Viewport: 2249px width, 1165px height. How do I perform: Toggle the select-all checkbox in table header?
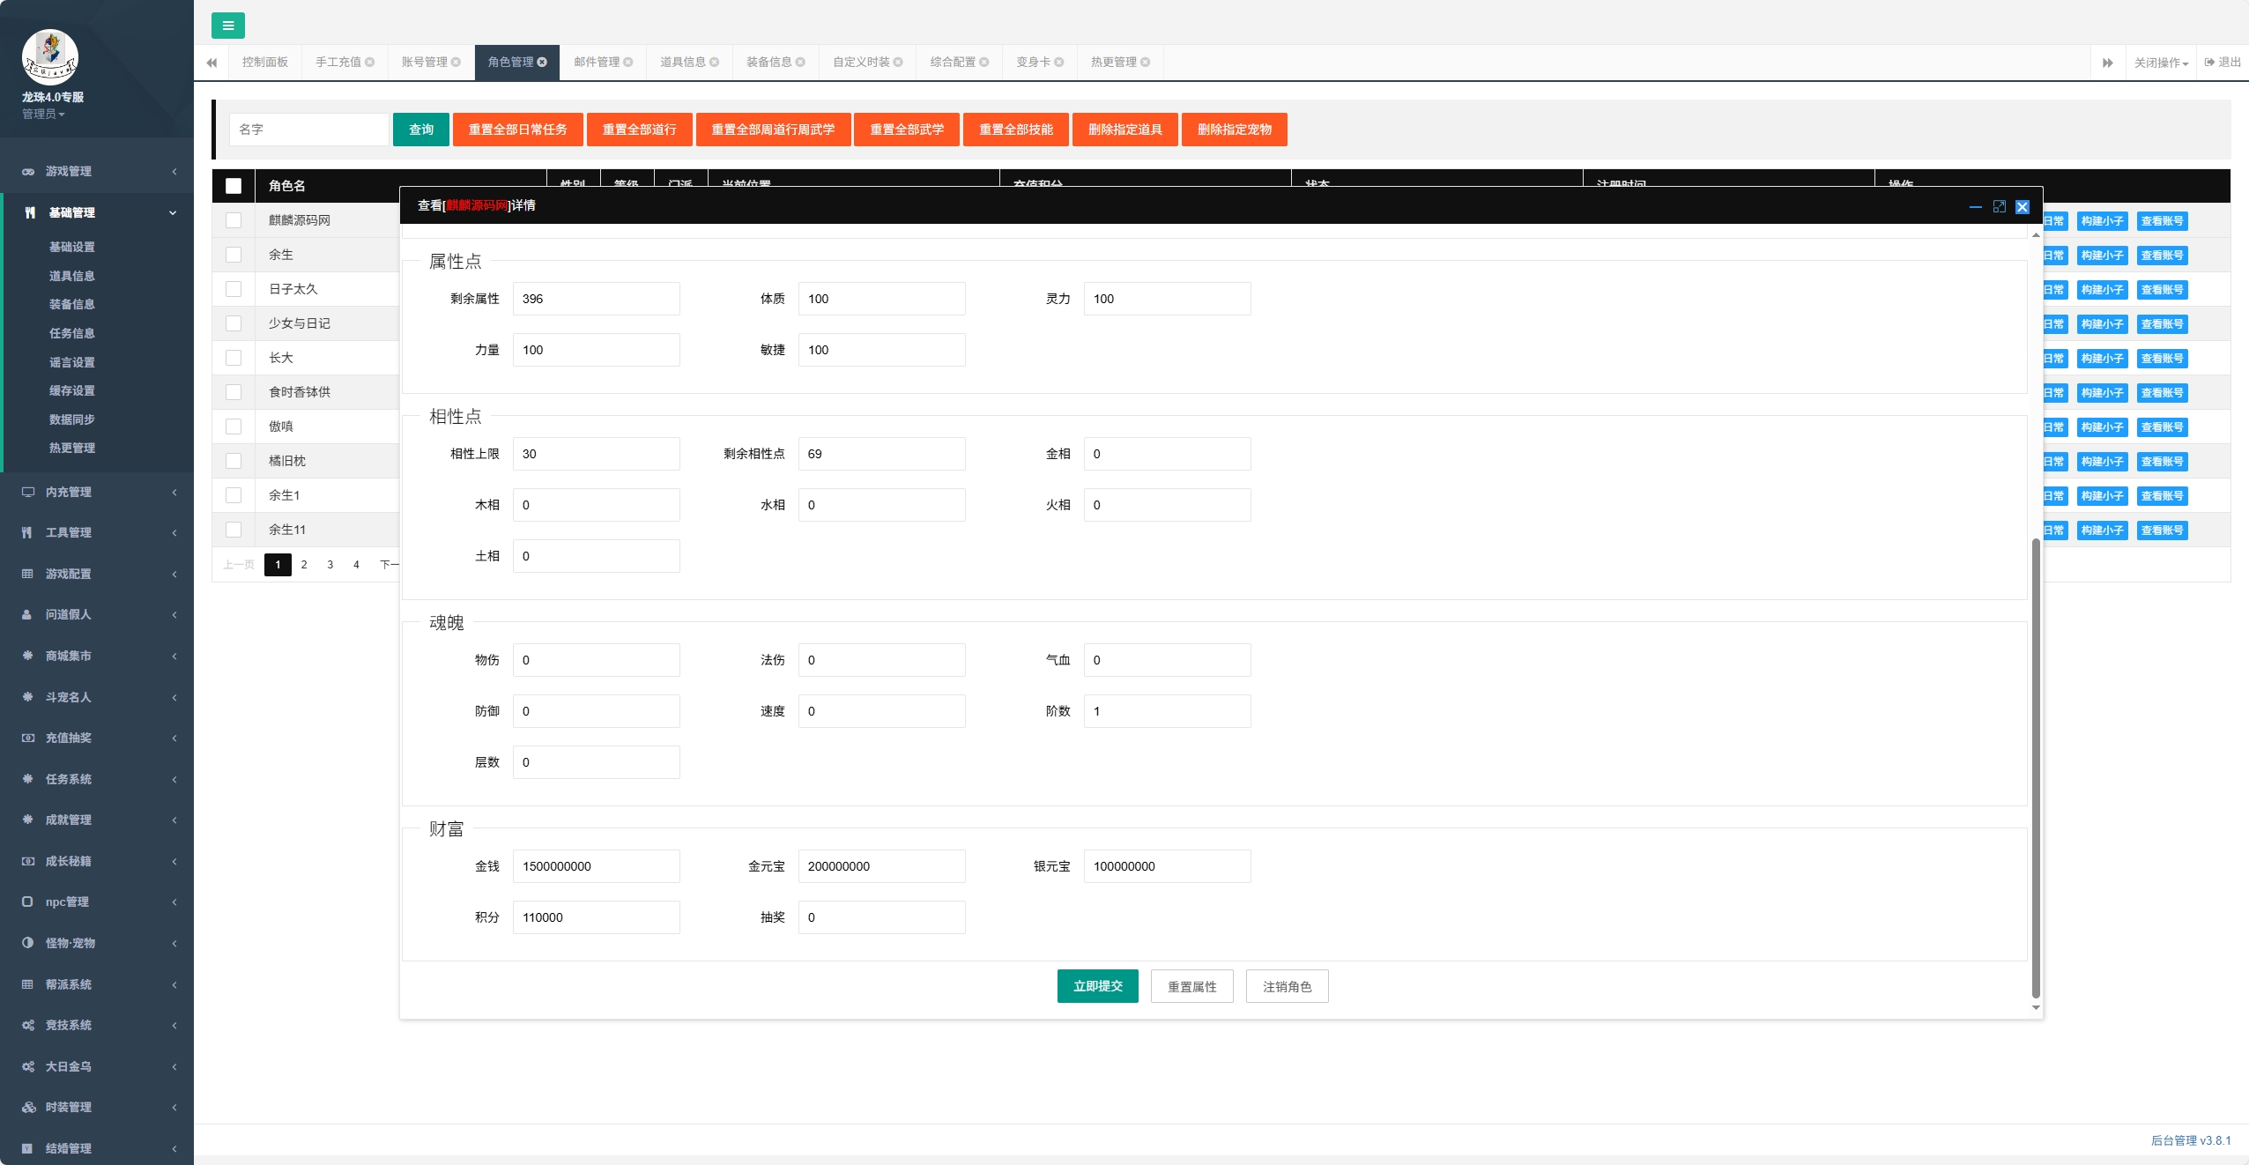[x=234, y=186]
